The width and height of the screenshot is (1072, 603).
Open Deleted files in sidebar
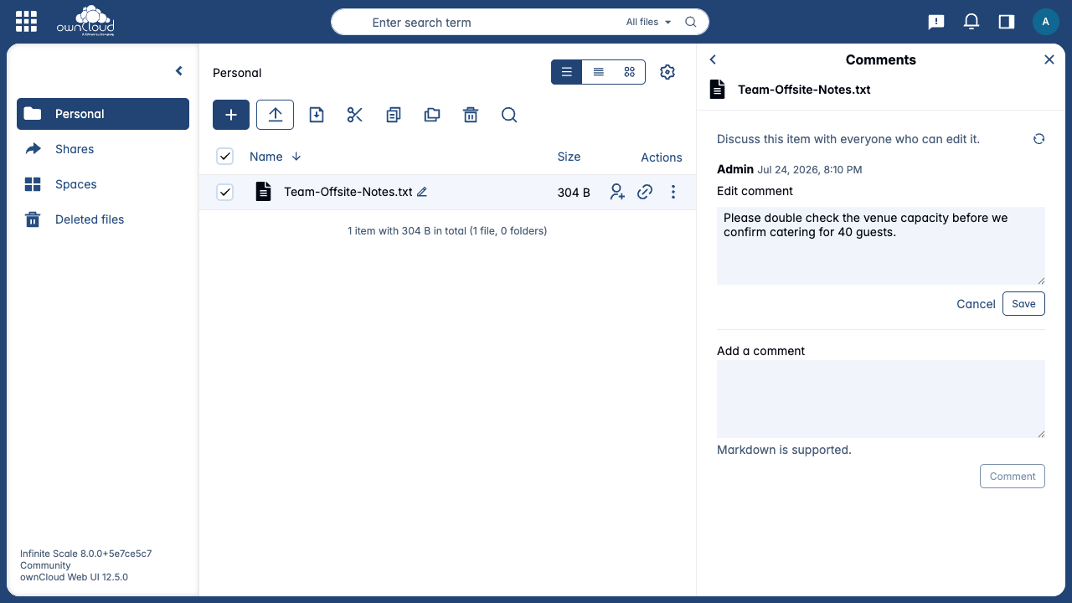(x=103, y=219)
